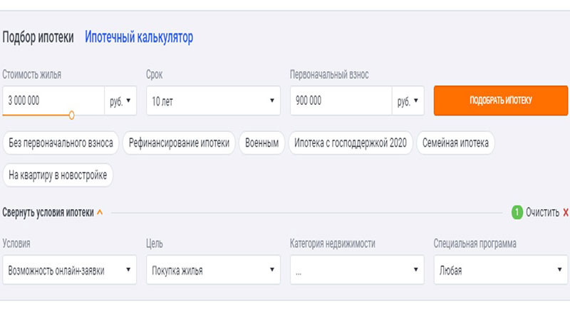The width and height of the screenshot is (570, 321).
Task: Open the 'Срок' 10 лет dropdown
Action: point(212,101)
